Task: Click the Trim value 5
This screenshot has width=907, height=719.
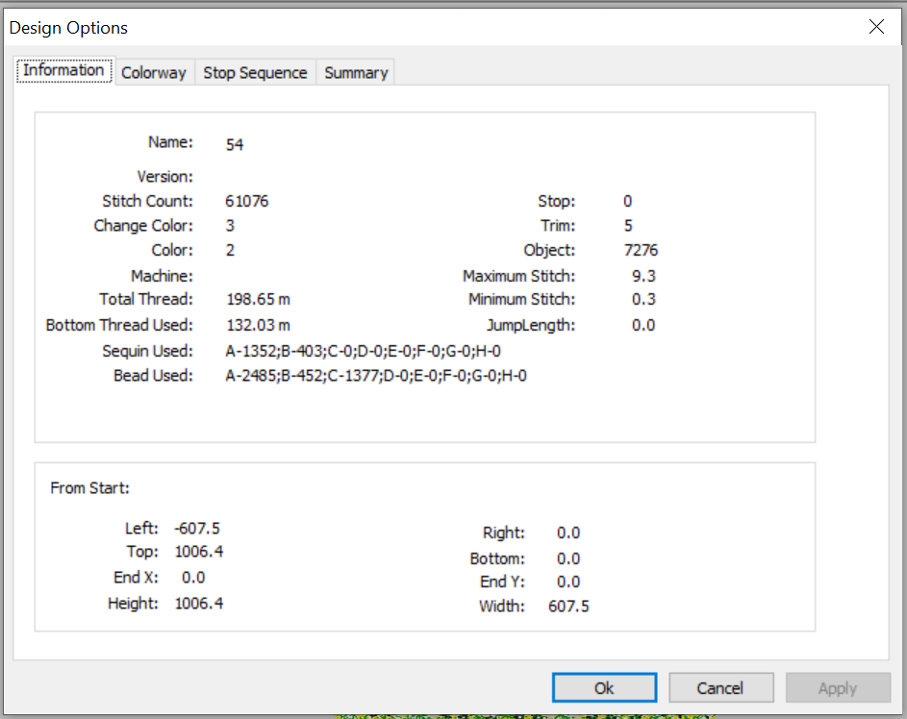Action: (628, 226)
